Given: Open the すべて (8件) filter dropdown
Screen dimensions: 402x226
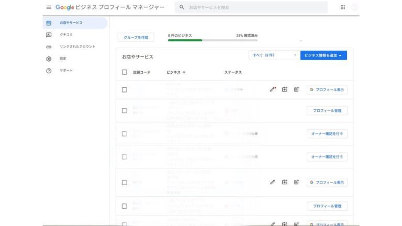Looking at the screenshot, I should pos(273,55).
